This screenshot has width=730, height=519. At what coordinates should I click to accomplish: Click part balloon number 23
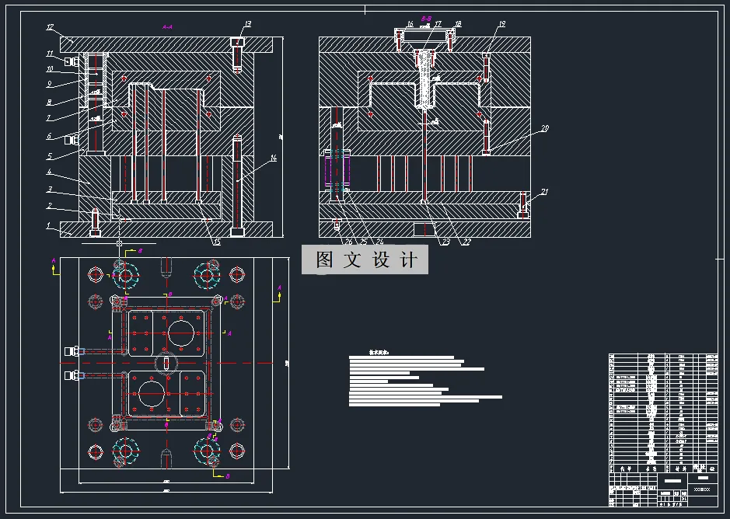445,242
